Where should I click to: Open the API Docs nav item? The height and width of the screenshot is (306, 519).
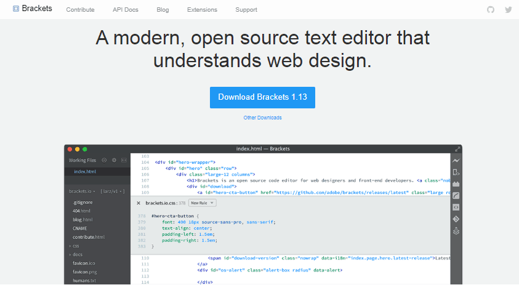click(126, 10)
